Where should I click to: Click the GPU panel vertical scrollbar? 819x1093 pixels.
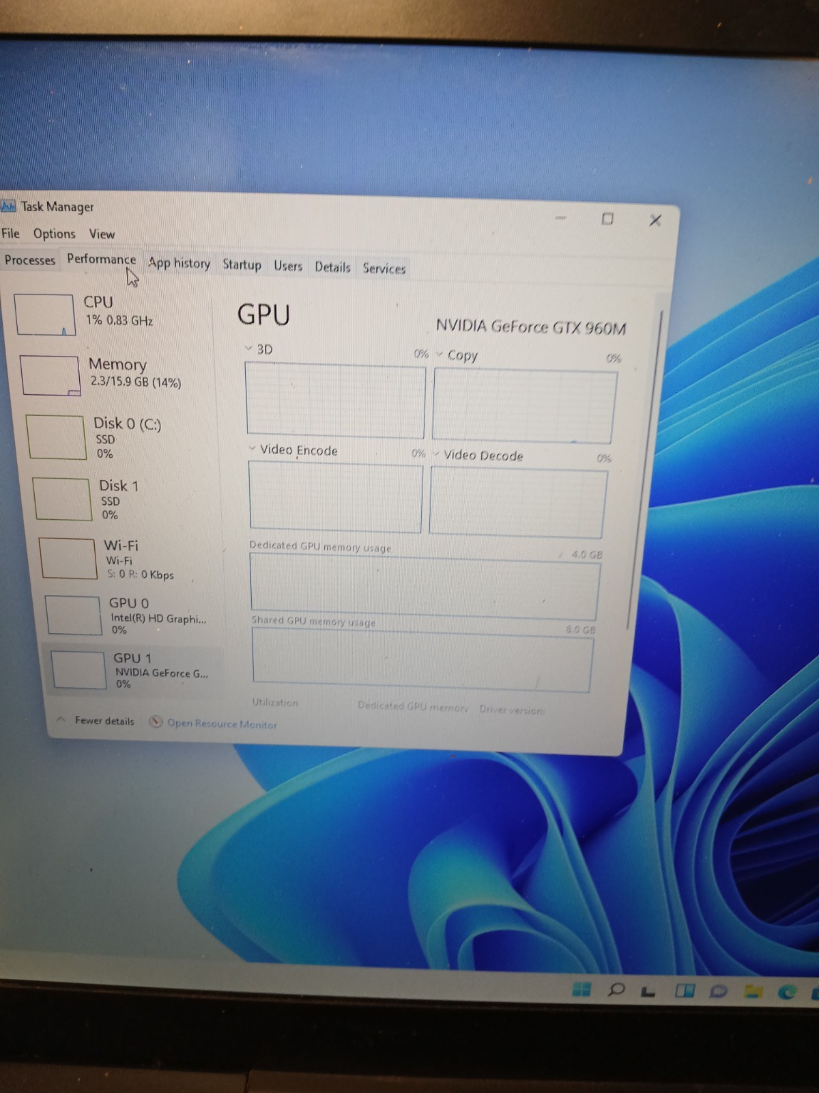coord(644,471)
